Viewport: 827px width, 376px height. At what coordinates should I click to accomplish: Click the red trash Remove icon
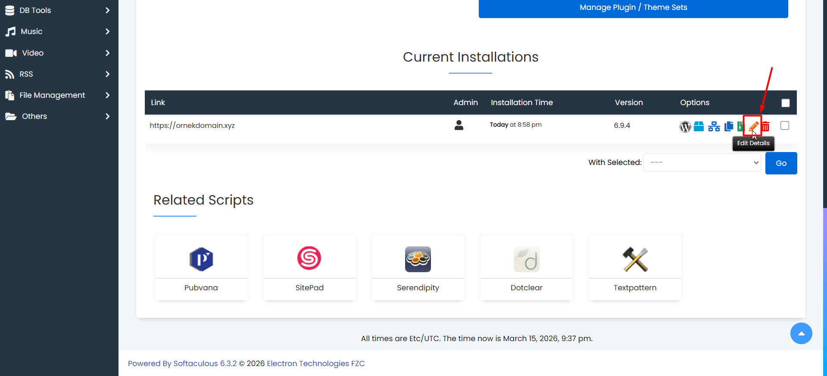point(766,127)
